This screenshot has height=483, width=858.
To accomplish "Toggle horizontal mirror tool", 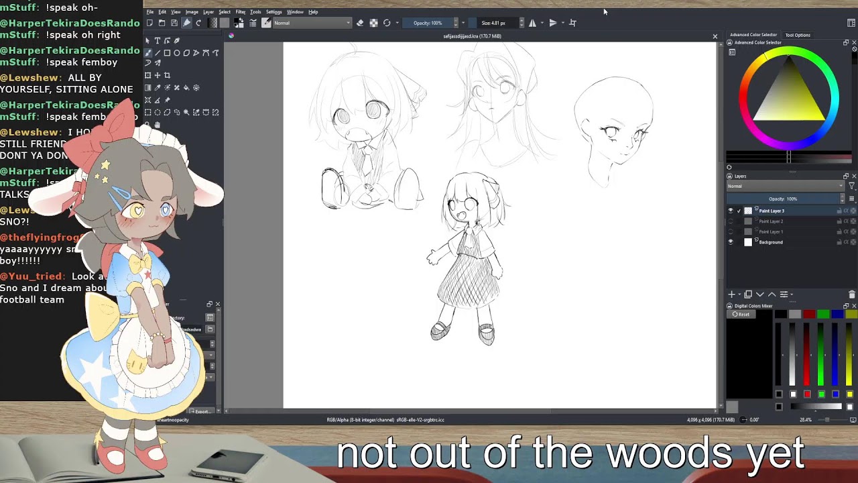I will click(x=533, y=23).
